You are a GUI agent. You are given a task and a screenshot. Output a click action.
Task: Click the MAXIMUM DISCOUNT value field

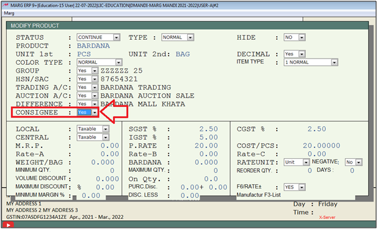tap(105, 187)
